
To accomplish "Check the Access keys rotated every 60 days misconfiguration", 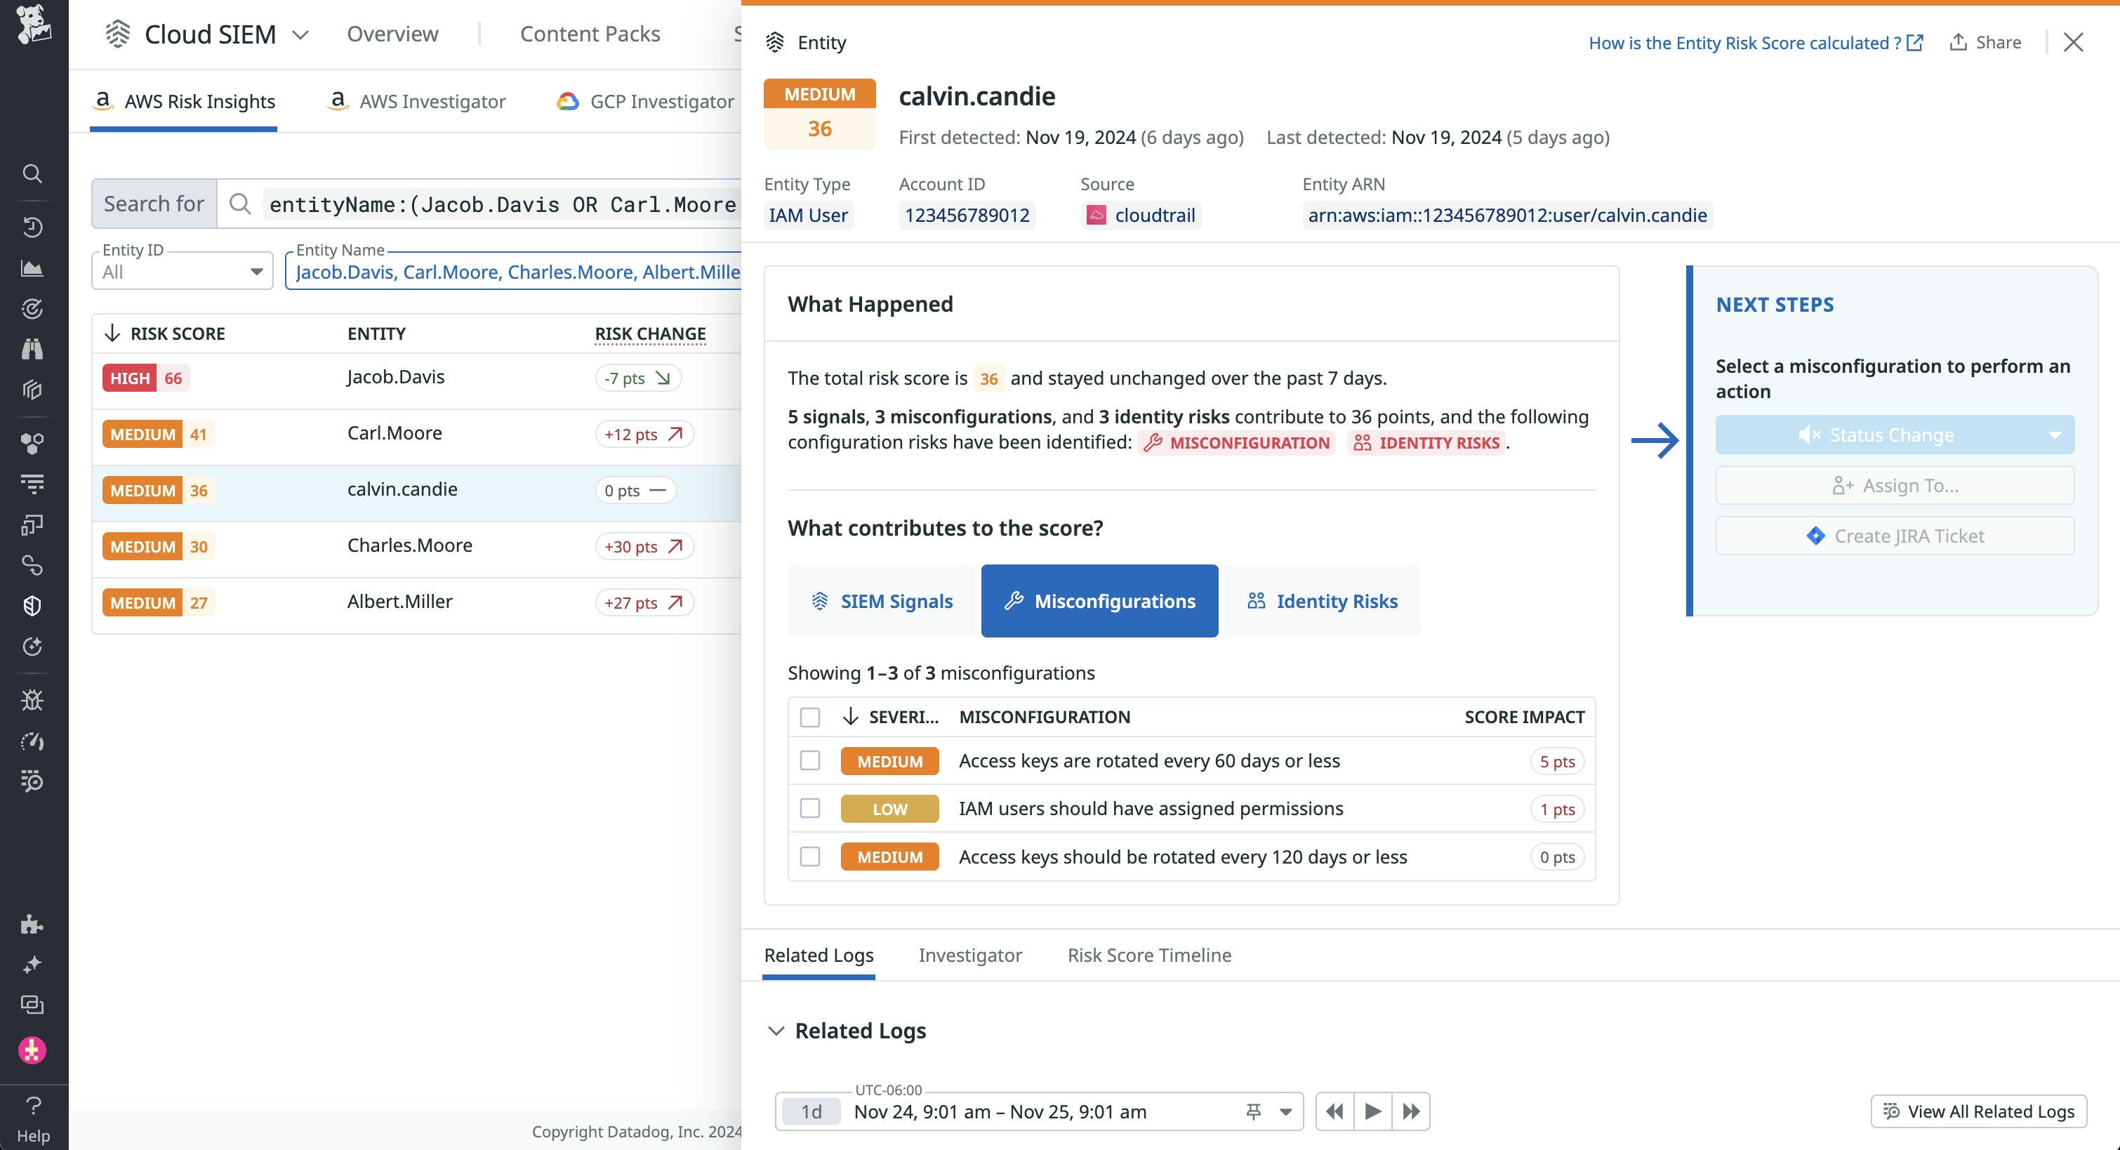I will pyautogui.click(x=810, y=760).
